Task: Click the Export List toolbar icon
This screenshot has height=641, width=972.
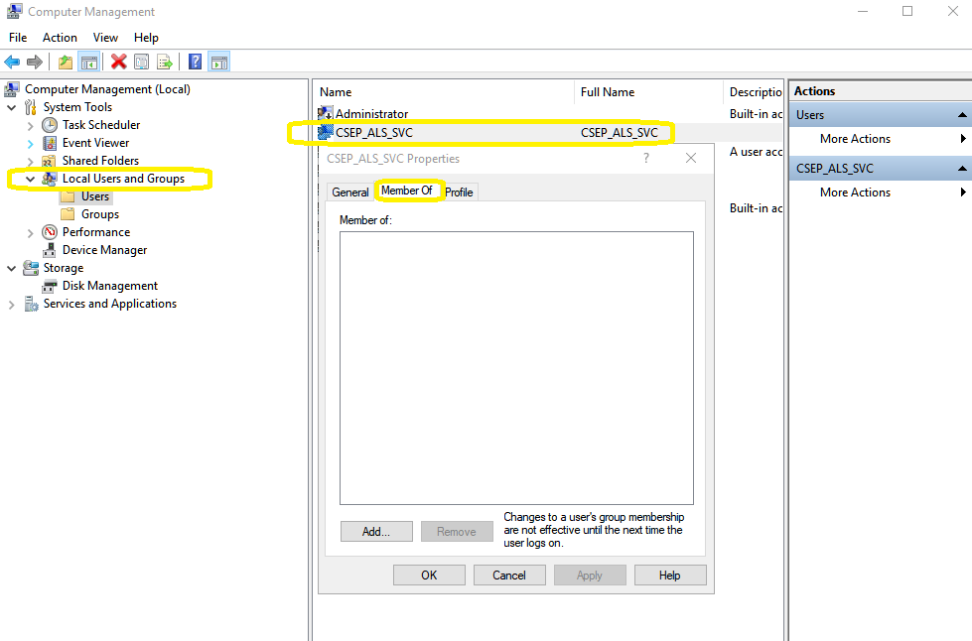Action: point(164,62)
